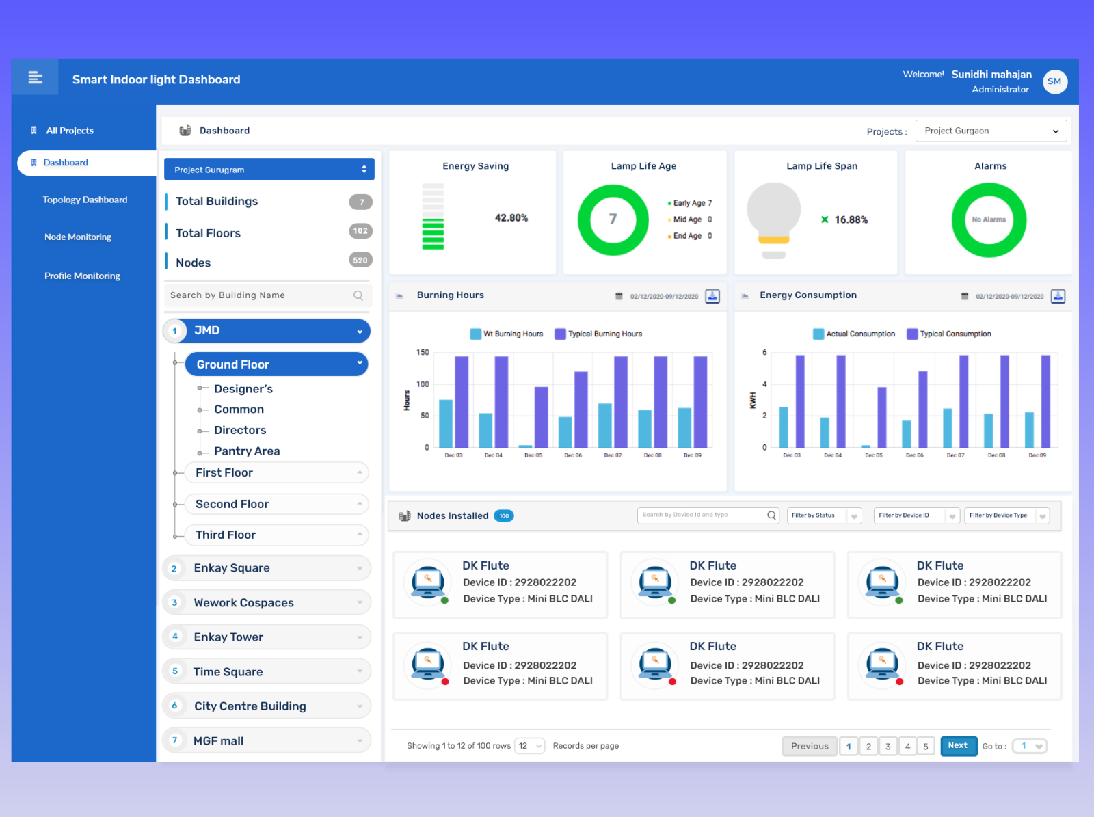Open the Burning Hours calendar icon
Viewport: 1094px width, 817px height.
coord(619,296)
